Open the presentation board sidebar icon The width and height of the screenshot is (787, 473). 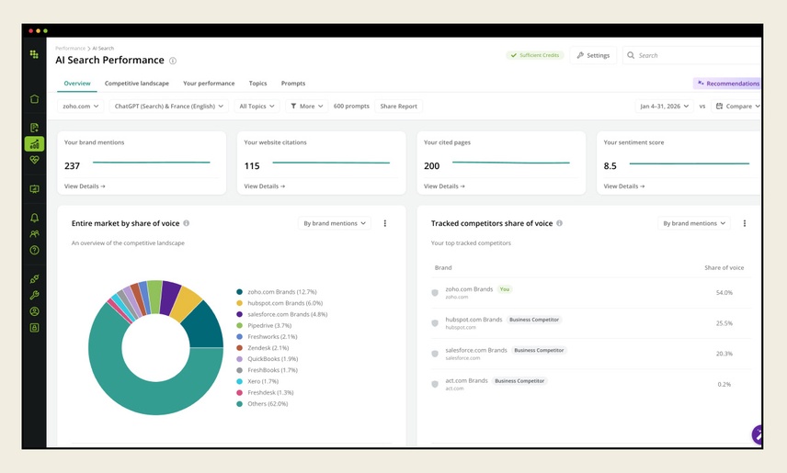tap(34, 189)
